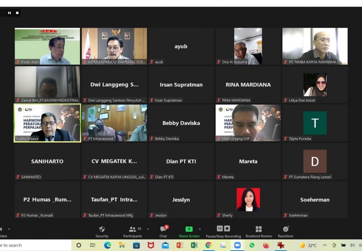Click the CV MEGATEK K... tile name

[114, 161]
